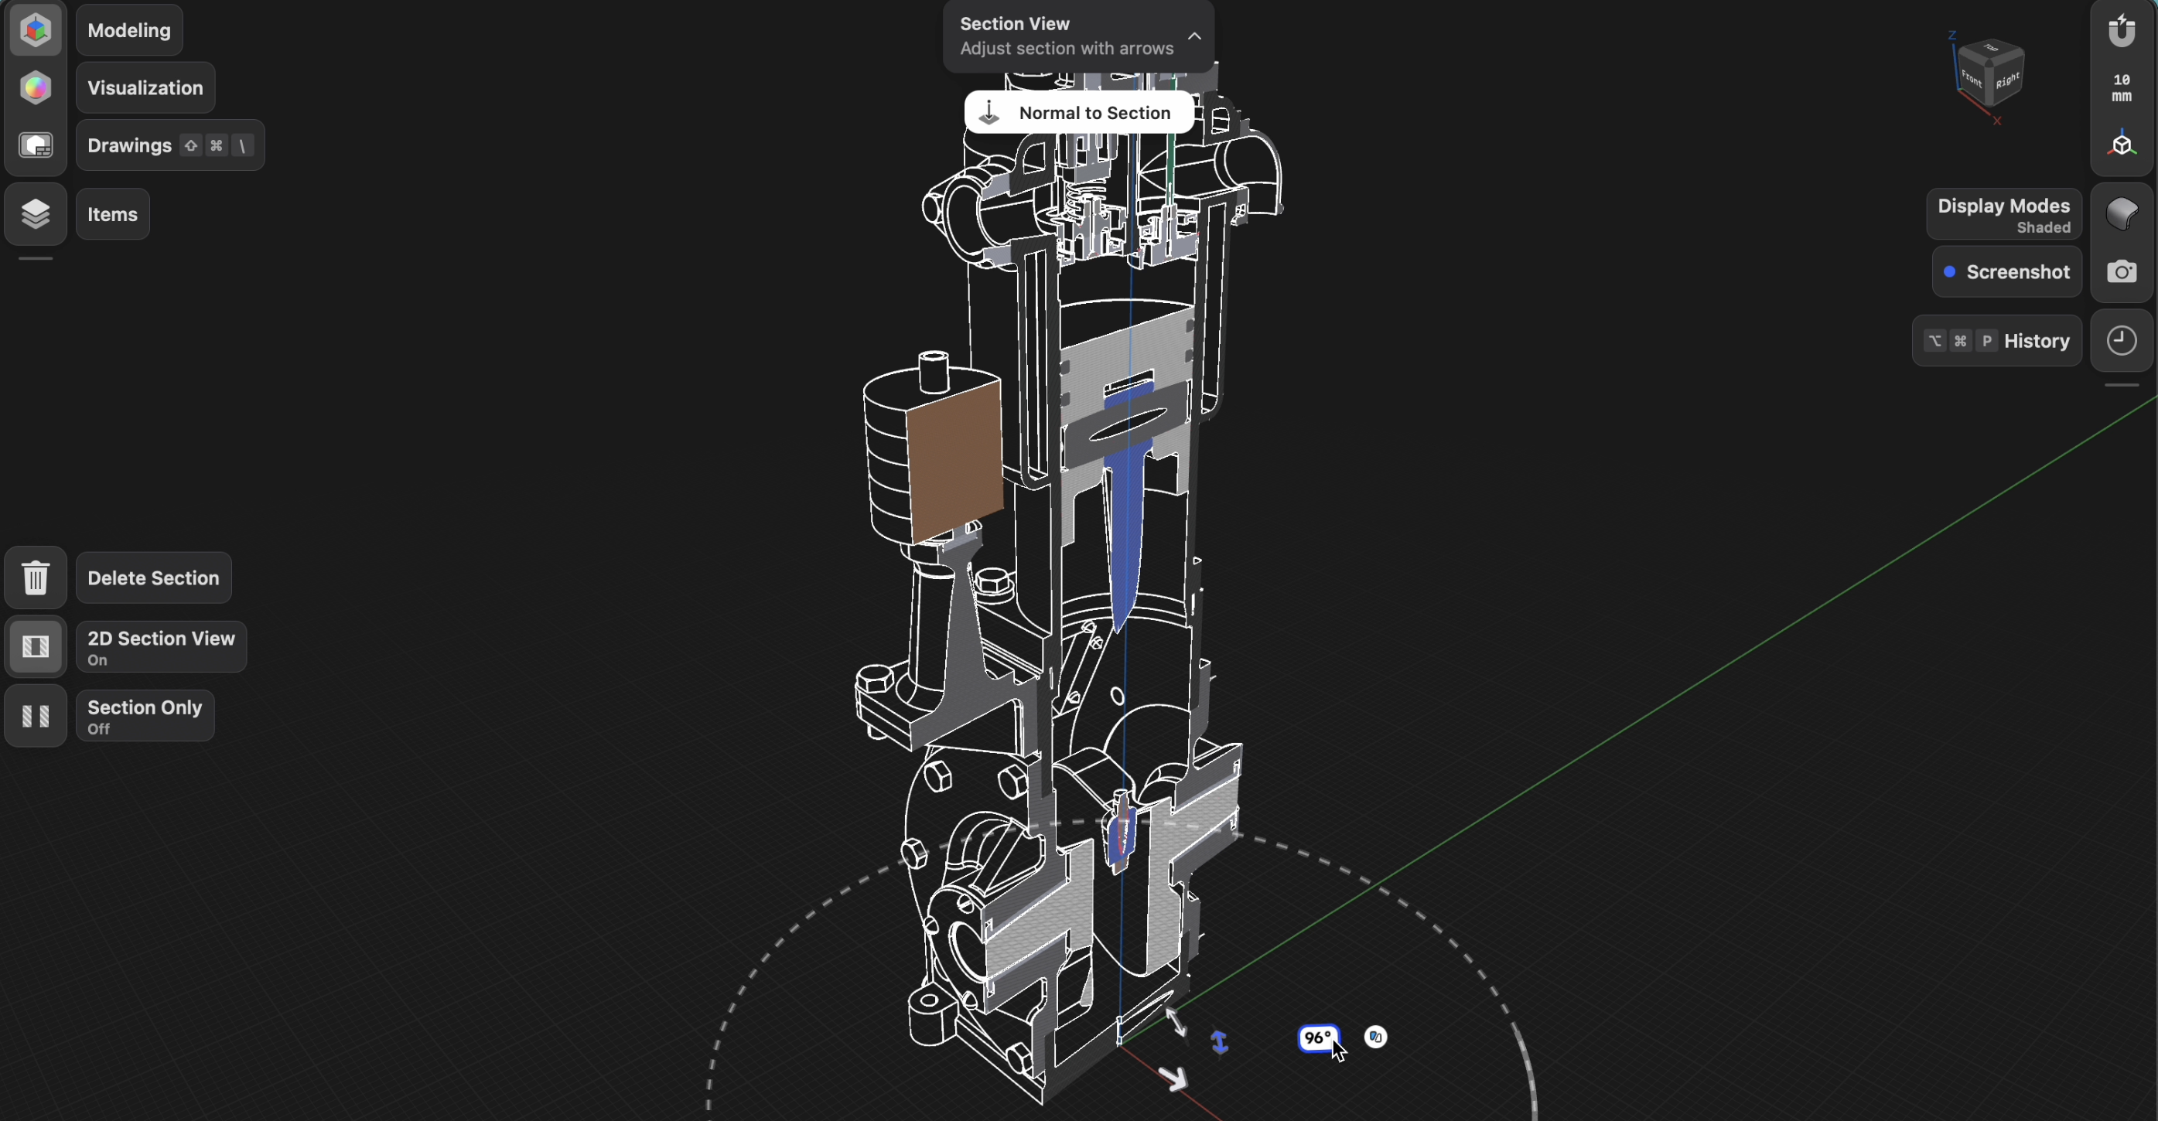
Task: Click the brown section face on cylinder
Action: coord(954,462)
